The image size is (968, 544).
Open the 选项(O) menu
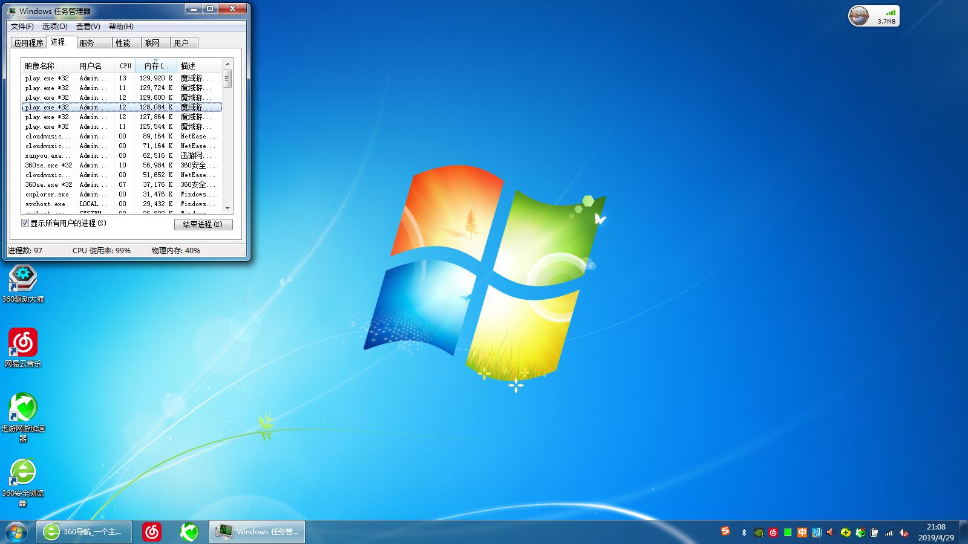(x=55, y=27)
